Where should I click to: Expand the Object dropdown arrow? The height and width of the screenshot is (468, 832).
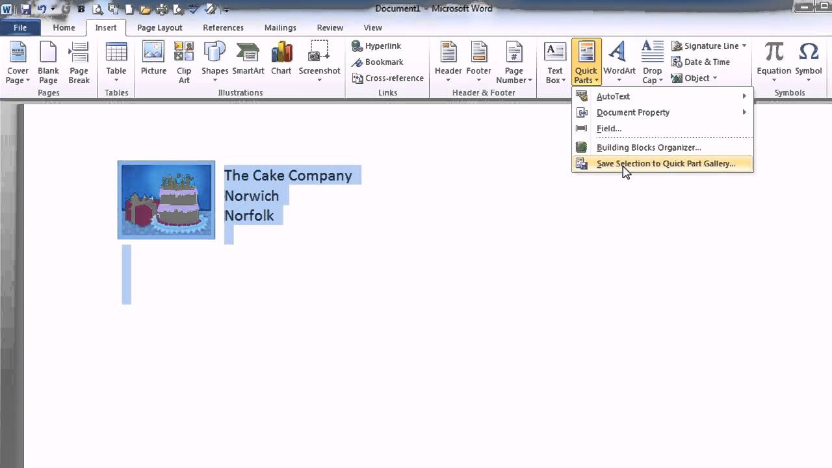(x=714, y=78)
